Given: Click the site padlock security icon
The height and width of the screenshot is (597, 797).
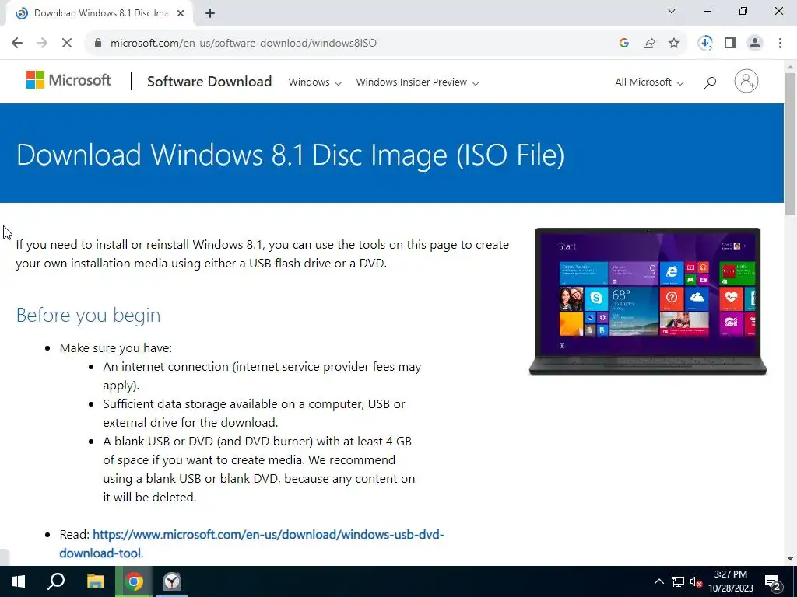Looking at the screenshot, I should tap(98, 44).
